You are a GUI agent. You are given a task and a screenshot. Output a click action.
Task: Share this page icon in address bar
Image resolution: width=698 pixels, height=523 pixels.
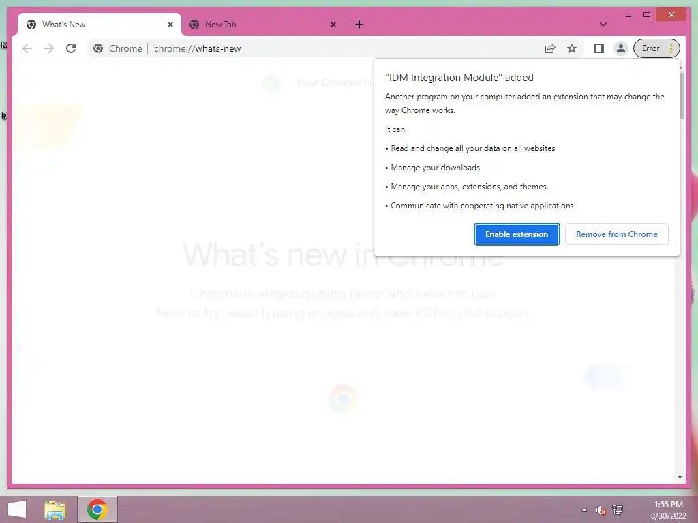click(550, 48)
